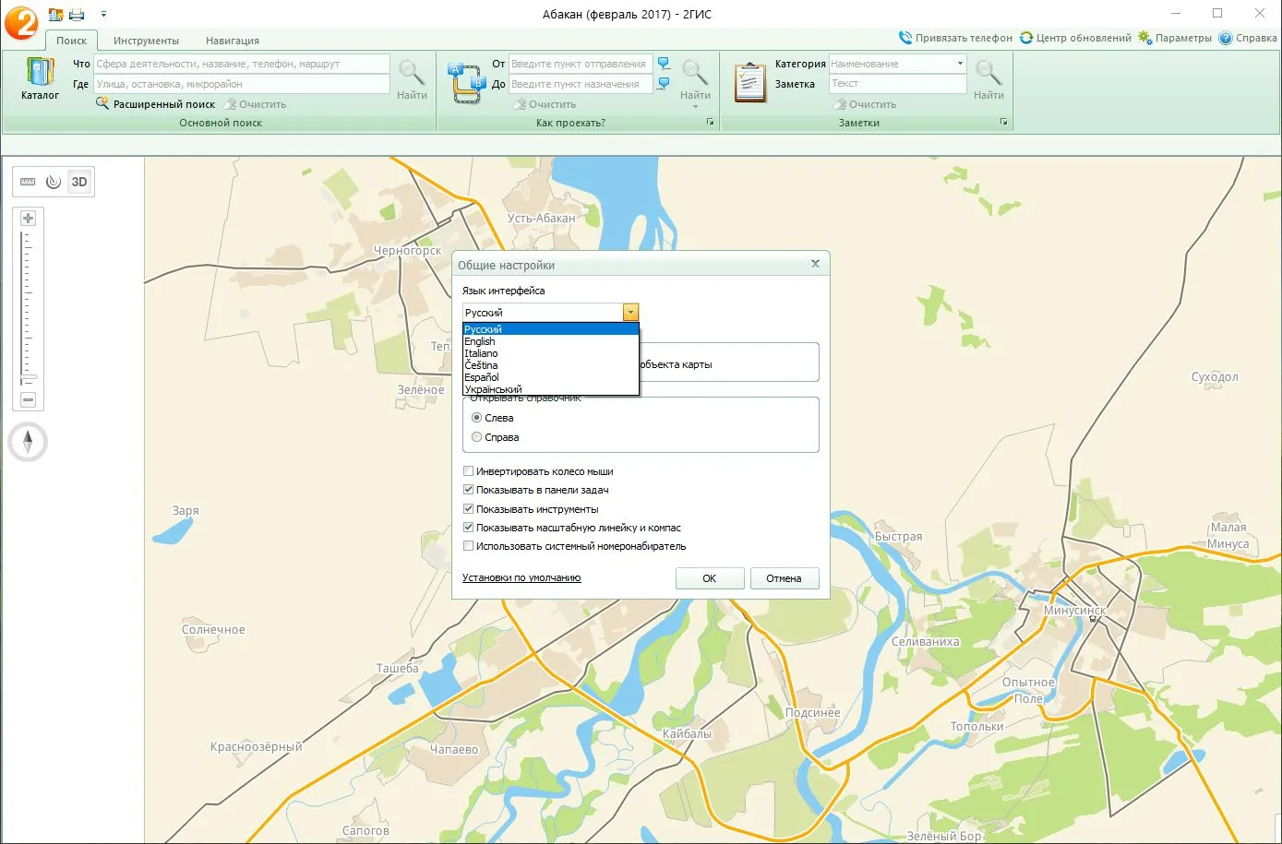Click the route A-B directions icon
Image resolution: width=1282 pixels, height=844 pixels.
[x=466, y=82]
